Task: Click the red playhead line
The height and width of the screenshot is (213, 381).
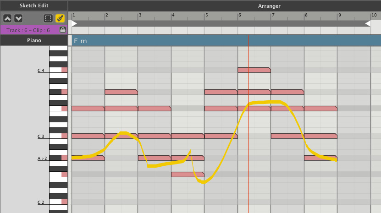Action: [x=248, y=124]
